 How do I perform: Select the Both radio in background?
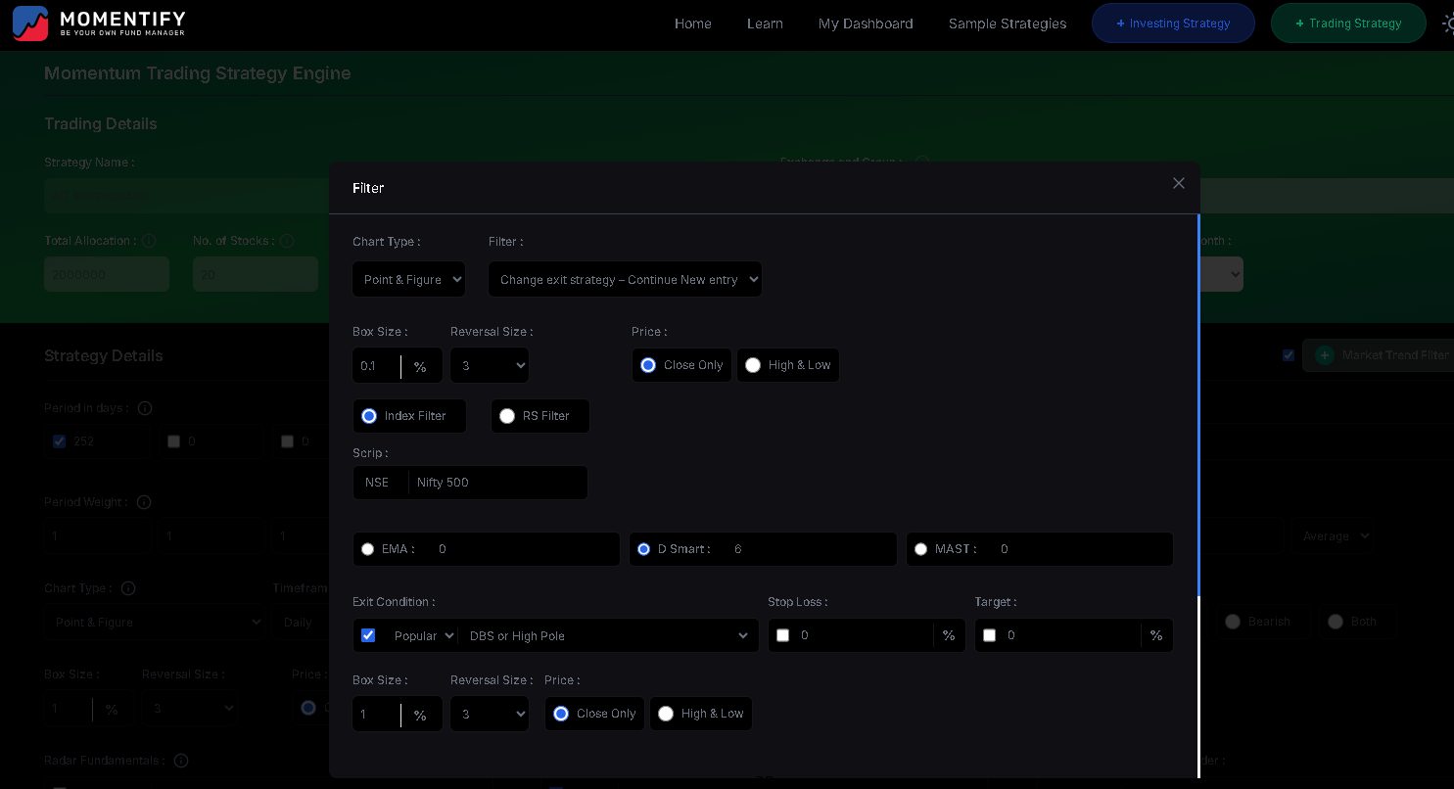(1336, 622)
